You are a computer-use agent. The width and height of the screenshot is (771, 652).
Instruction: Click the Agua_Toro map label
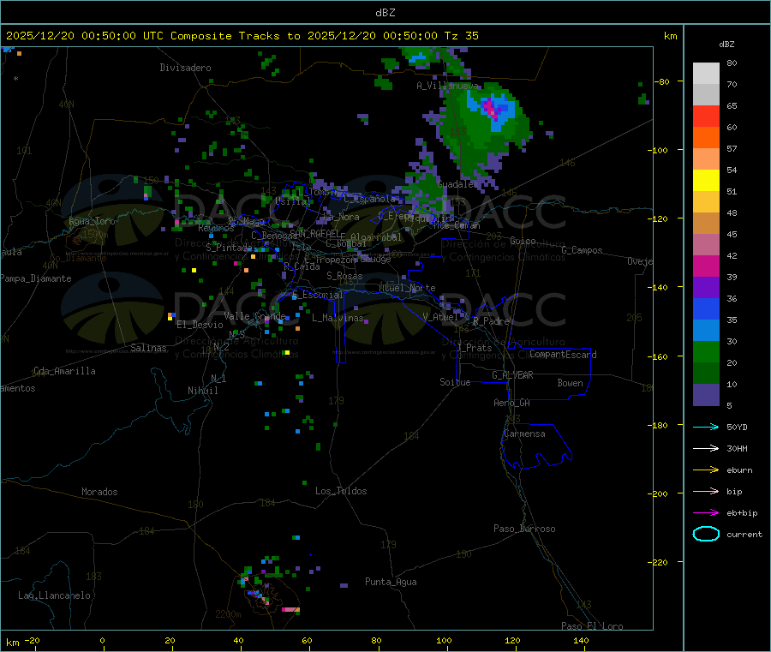(x=92, y=221)
